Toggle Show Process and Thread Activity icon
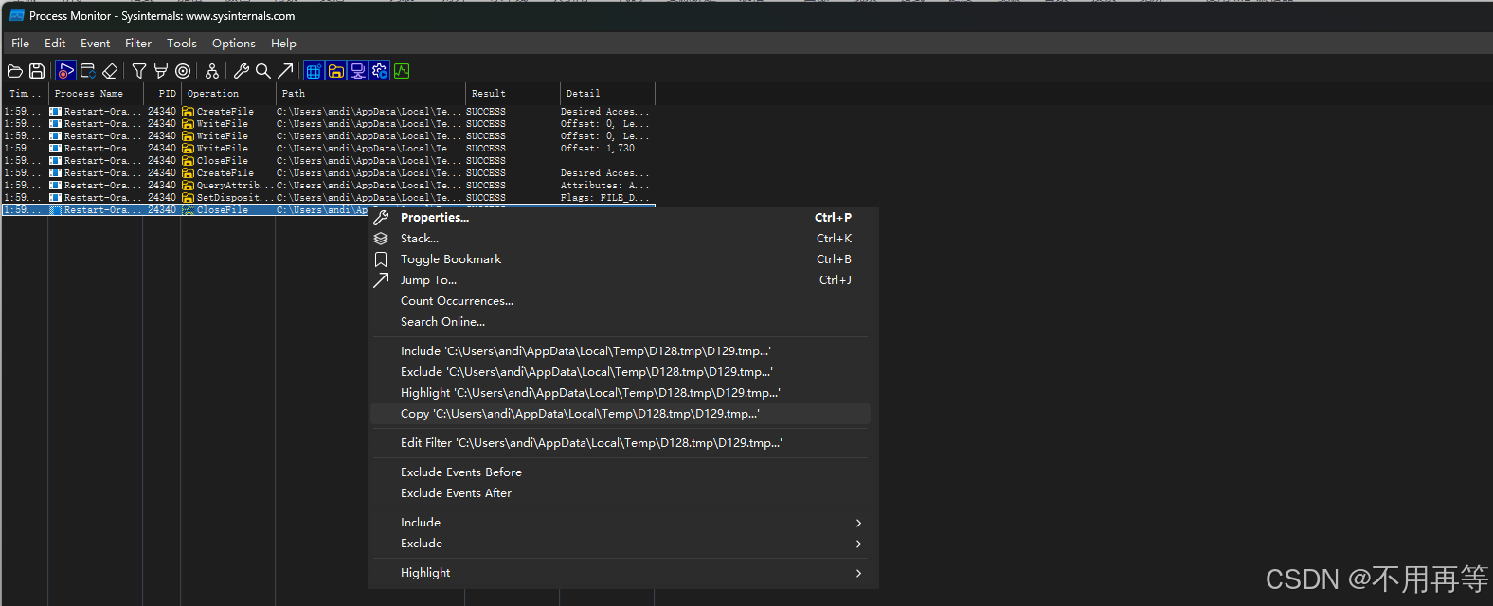The width and height of the screenshot is (1493, 606). tap(380, 71)
